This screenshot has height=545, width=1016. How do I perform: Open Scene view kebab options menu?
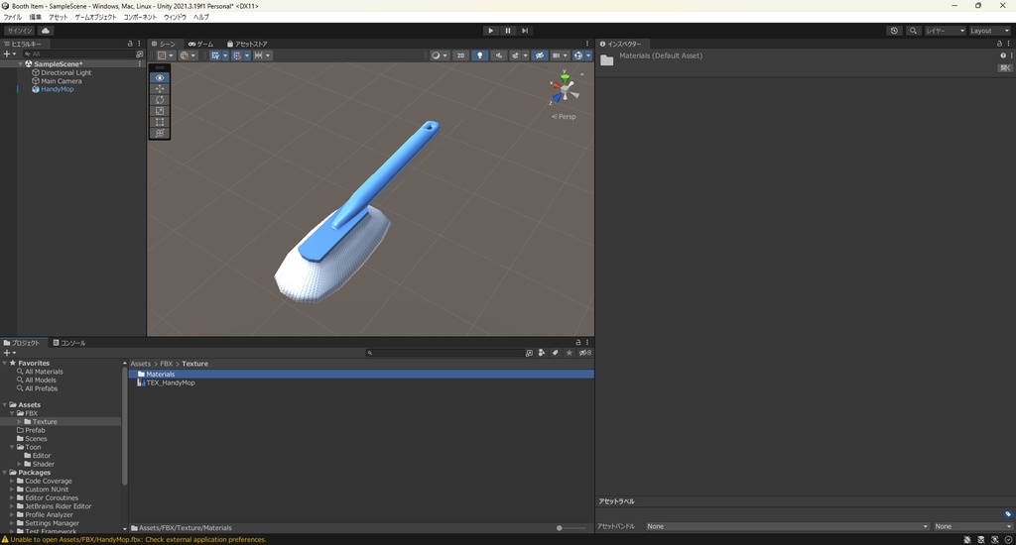[587, 44]
